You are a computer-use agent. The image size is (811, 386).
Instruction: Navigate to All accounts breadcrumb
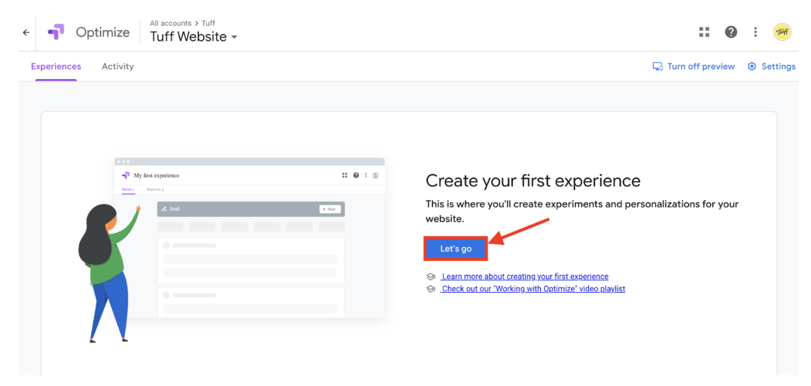[x=171, y=23]
